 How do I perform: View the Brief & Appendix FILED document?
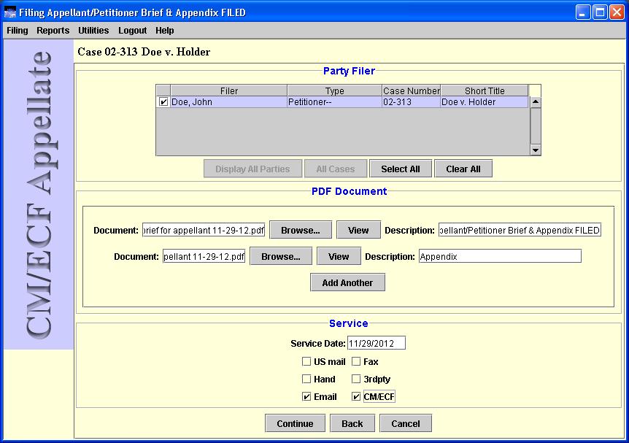click(358, 231)
